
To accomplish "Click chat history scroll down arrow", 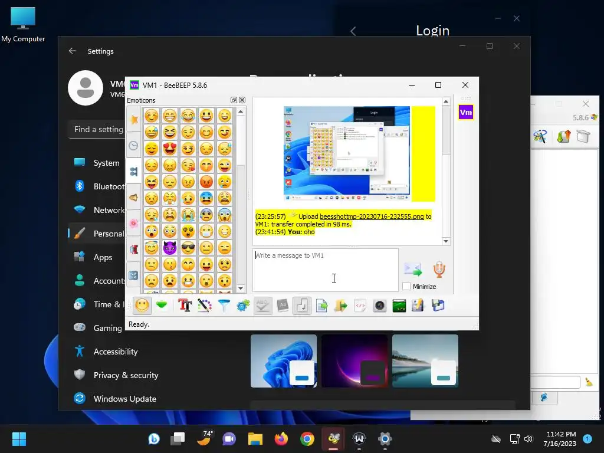I will (446, 241).
